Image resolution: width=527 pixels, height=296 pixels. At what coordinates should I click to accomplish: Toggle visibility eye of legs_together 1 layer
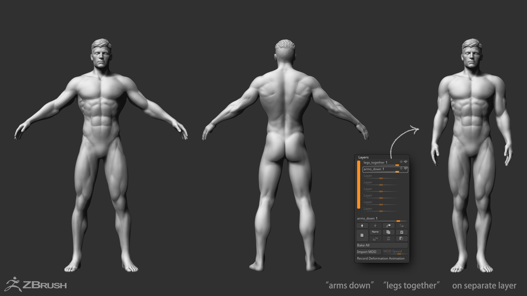click(x=405, y=162)
